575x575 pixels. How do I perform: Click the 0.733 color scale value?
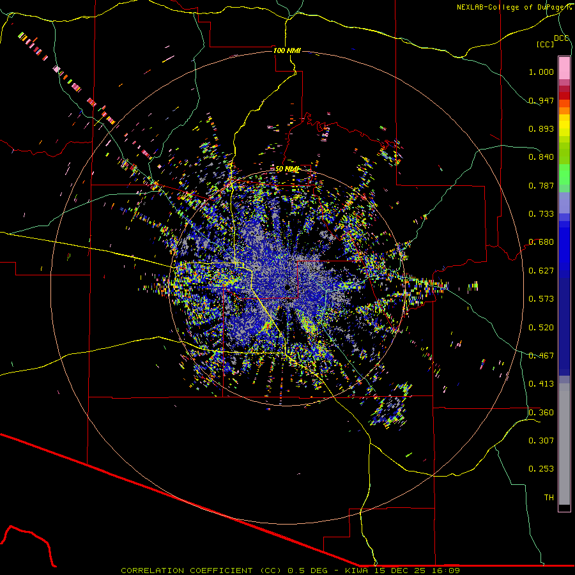541,214
